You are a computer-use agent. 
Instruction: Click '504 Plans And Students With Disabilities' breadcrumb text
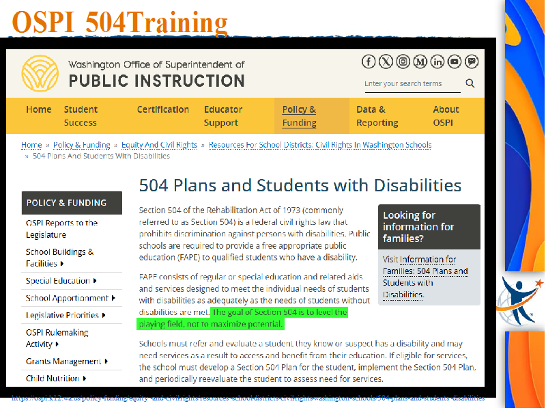[x=101, y=156]
